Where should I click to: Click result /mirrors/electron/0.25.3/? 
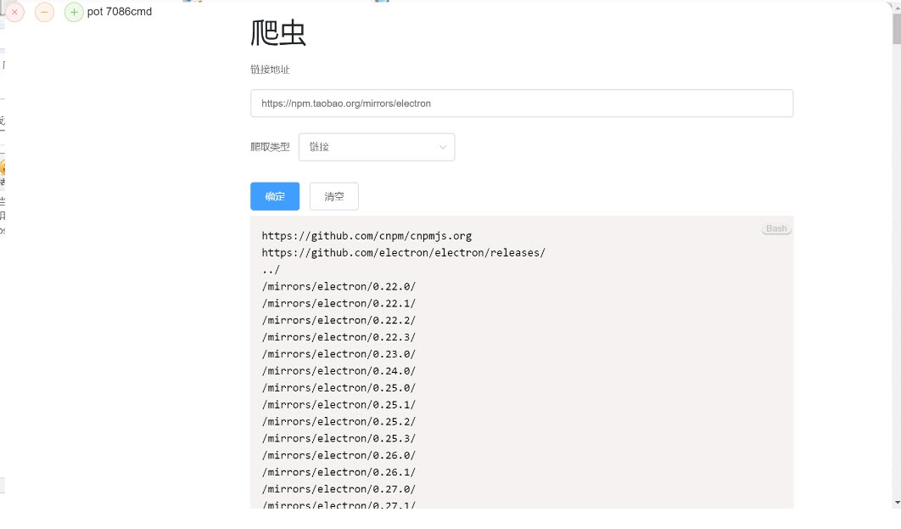click(339, 438)
